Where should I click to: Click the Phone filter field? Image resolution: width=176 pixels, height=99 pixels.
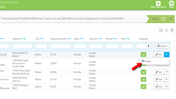pyautogui.click(x=112, y=46)
